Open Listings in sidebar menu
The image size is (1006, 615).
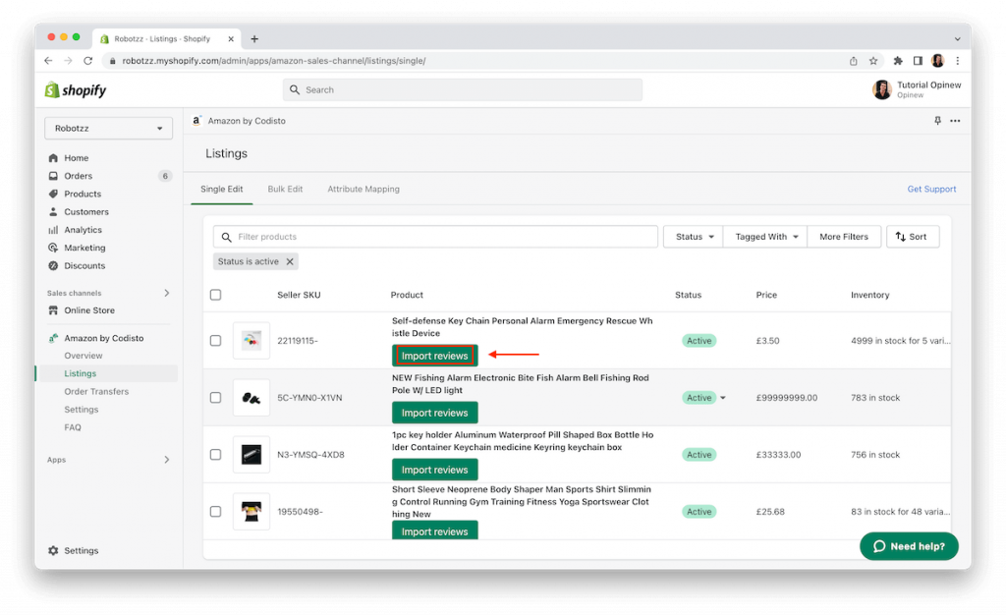pos(81,374)
